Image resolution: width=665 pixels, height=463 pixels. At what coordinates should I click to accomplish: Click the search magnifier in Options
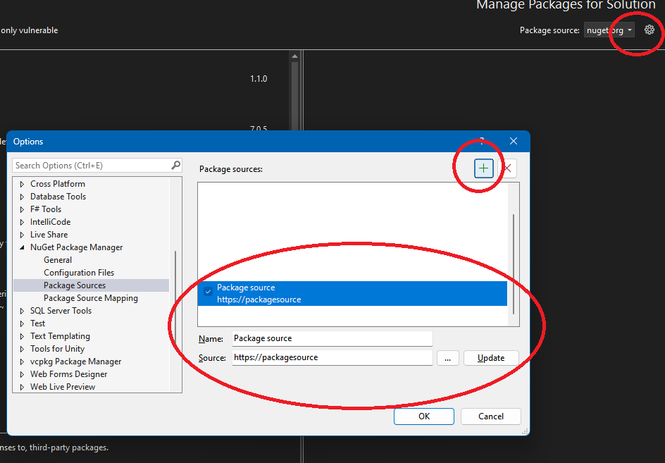click(x=176, y=165)
